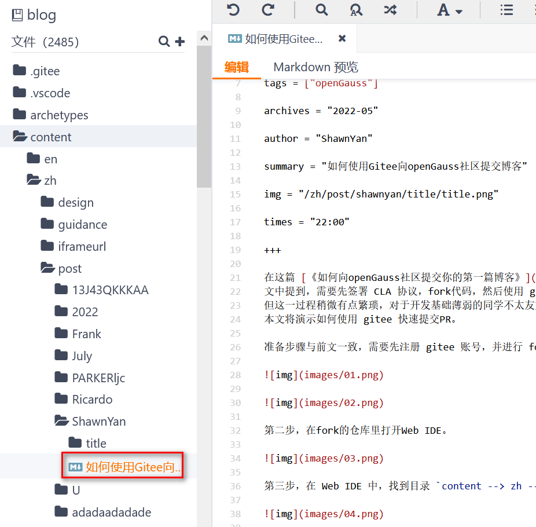Click the shuffle arrows toolbar icon

click(x=390, y=10)
